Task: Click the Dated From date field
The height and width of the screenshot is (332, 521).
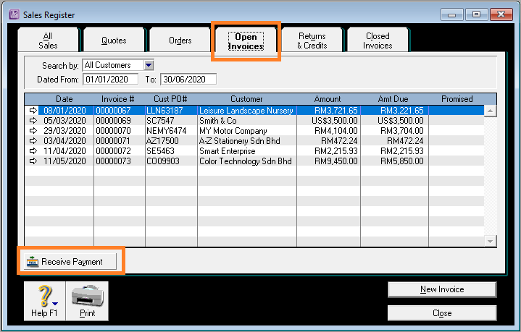Action: tap(110, 80)
